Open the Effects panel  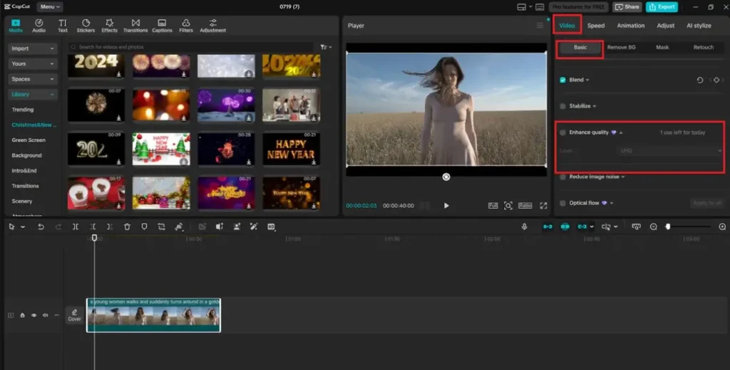tap(109, 26)
